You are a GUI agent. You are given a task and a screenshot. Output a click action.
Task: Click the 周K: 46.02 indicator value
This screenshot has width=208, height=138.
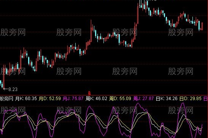point(96,99)
